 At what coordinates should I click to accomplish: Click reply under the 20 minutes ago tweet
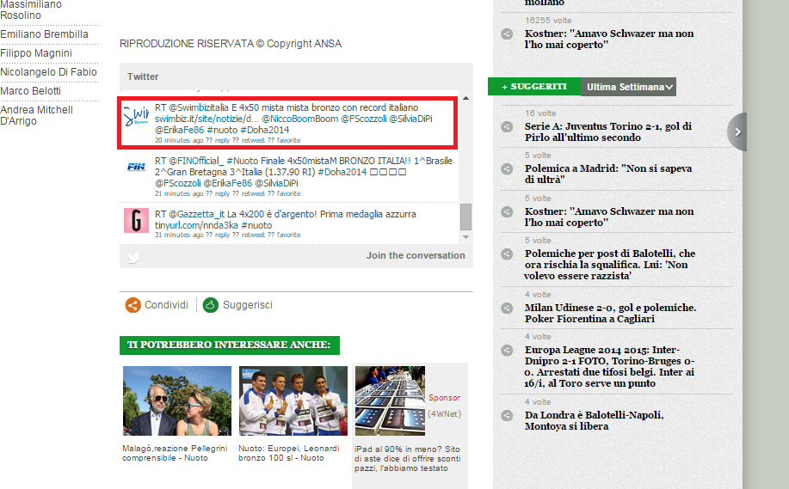pos(222,140)
